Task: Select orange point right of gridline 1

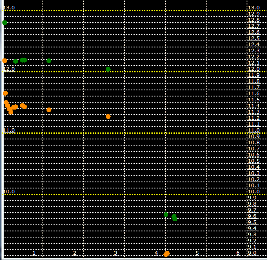Action: coord(49,110)
